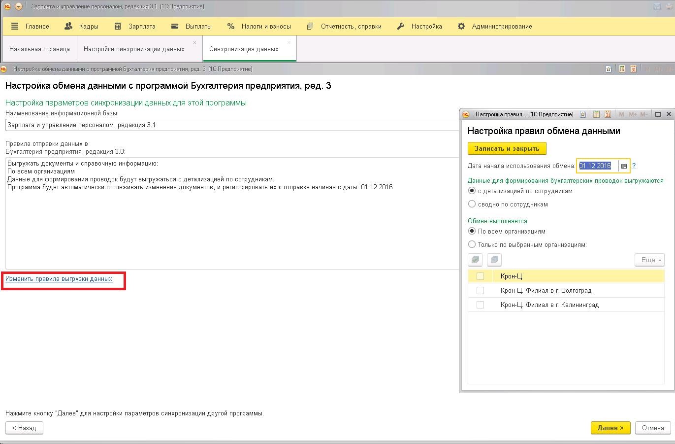Screen dimensions: 675x444
Task: Click the Настройка правил обмена данными heading
Action: tap(544, 131)
